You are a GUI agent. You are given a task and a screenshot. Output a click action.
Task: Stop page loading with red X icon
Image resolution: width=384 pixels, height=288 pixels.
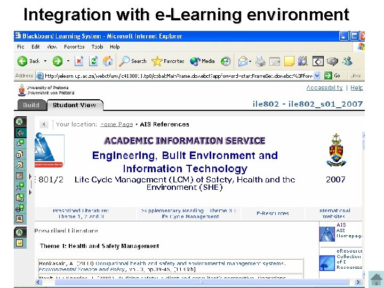pos(79,61)
